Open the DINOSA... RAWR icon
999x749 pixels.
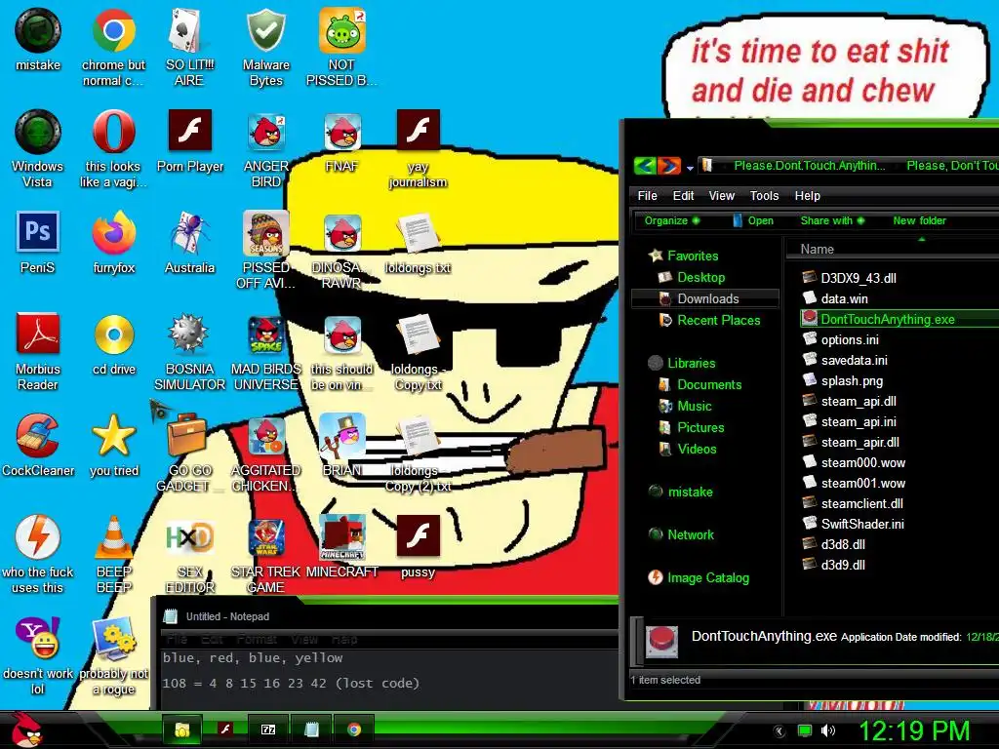click(341, 251)
